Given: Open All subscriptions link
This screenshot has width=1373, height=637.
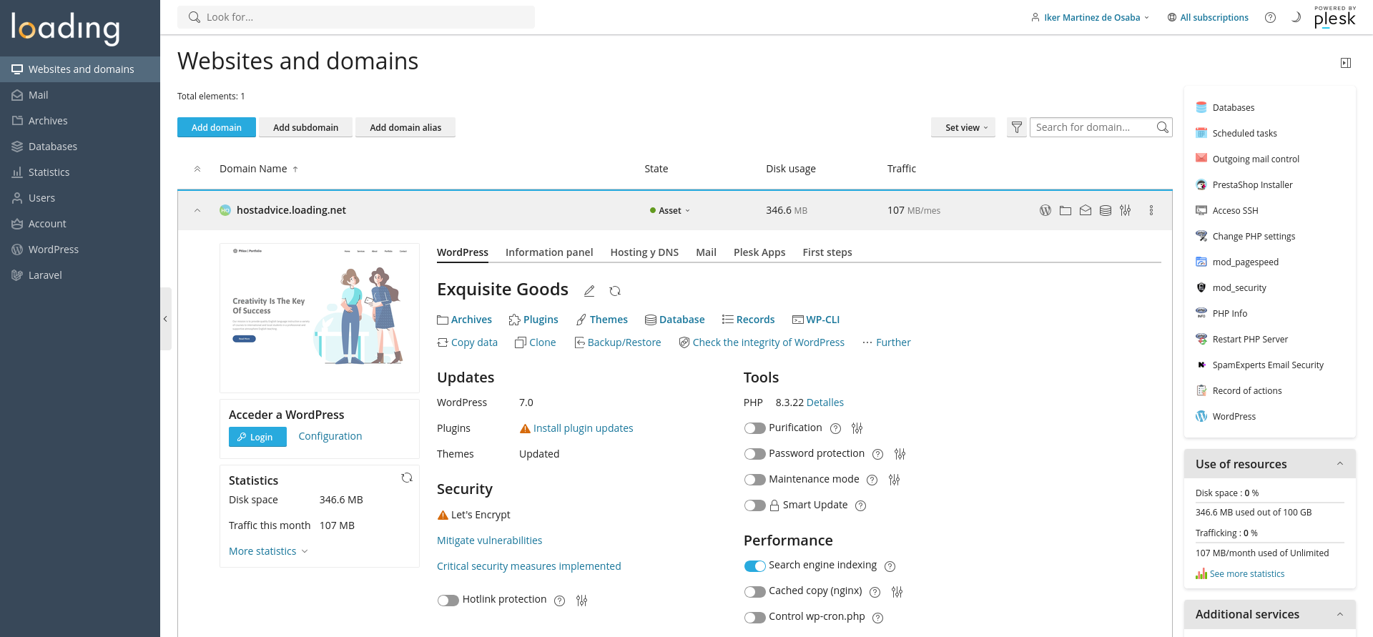Looking at the screenshot, I should click(1209, 17).
